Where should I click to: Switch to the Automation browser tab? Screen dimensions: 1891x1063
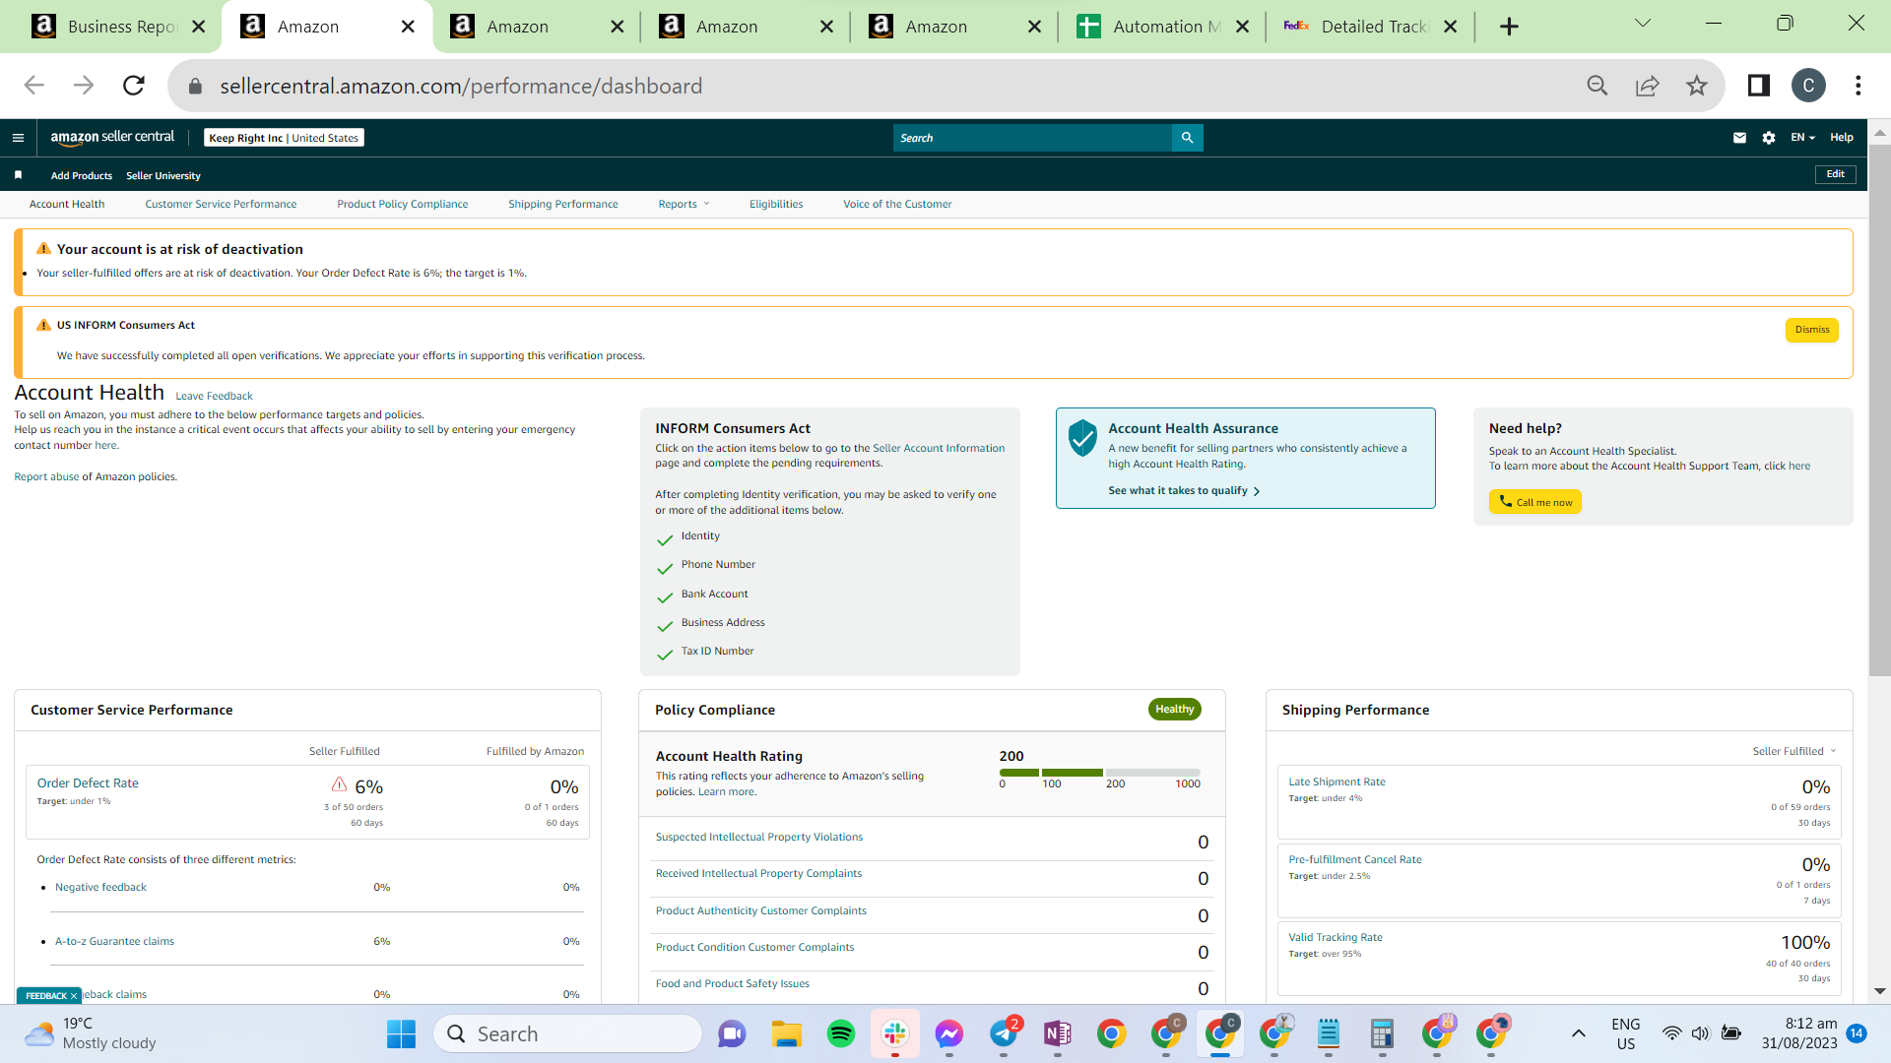(x=1162, y=27)
